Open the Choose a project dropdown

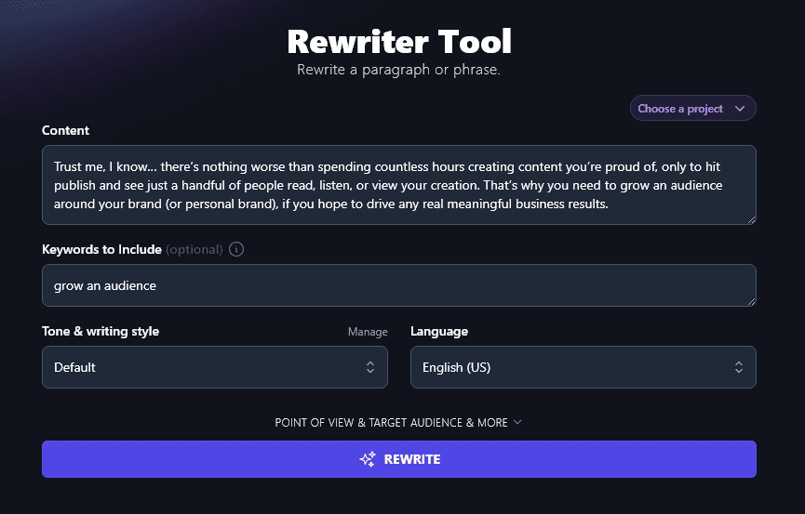click(692, 109)
